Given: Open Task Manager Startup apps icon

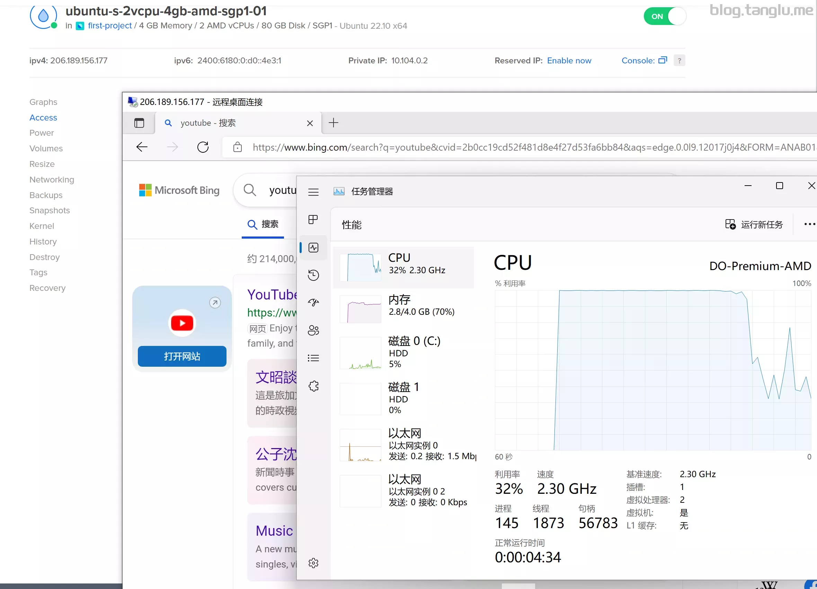Looking at the screenshot, I should (313, 303).
